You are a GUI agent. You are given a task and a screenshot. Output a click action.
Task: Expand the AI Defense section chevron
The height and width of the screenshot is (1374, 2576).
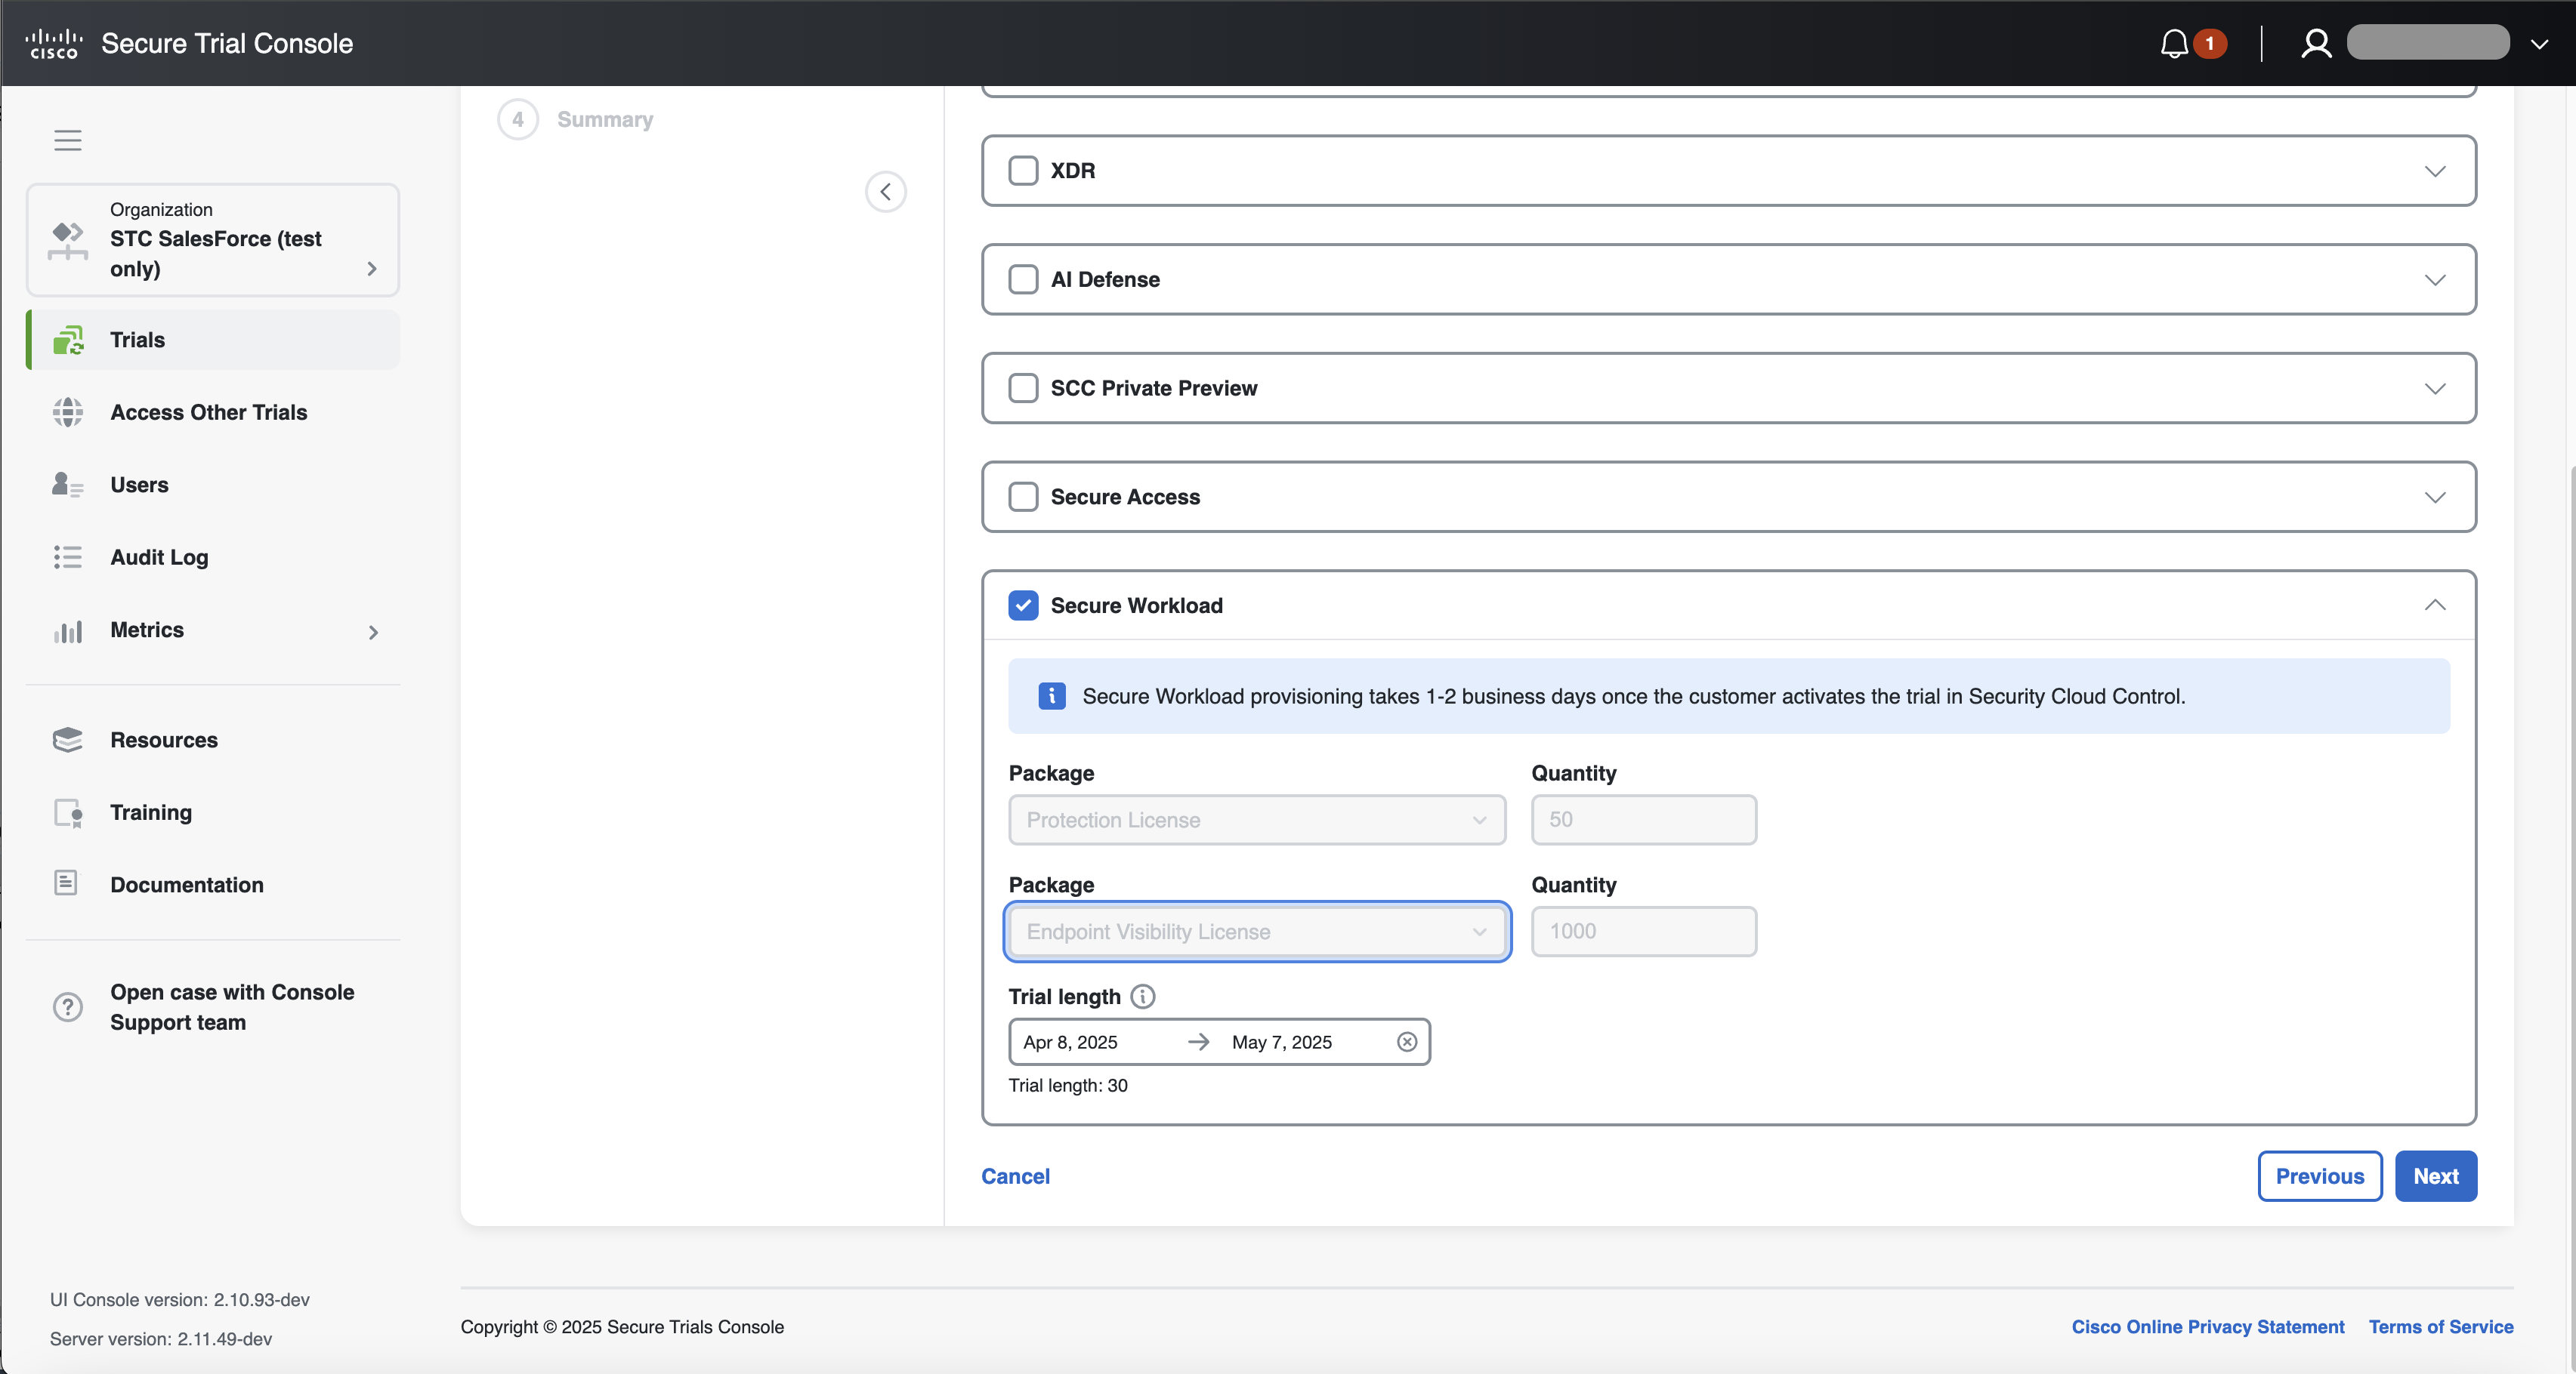coord(2435,280)
